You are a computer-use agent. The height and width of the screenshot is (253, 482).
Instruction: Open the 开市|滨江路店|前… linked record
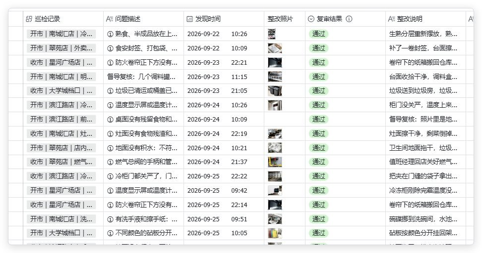click(x=61, y=120)
